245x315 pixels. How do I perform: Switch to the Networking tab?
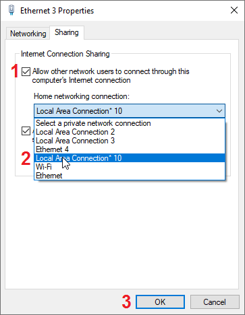point(28,34)
